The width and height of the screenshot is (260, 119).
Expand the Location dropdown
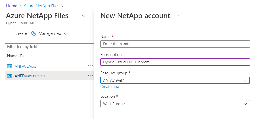(x=245, y=104)
